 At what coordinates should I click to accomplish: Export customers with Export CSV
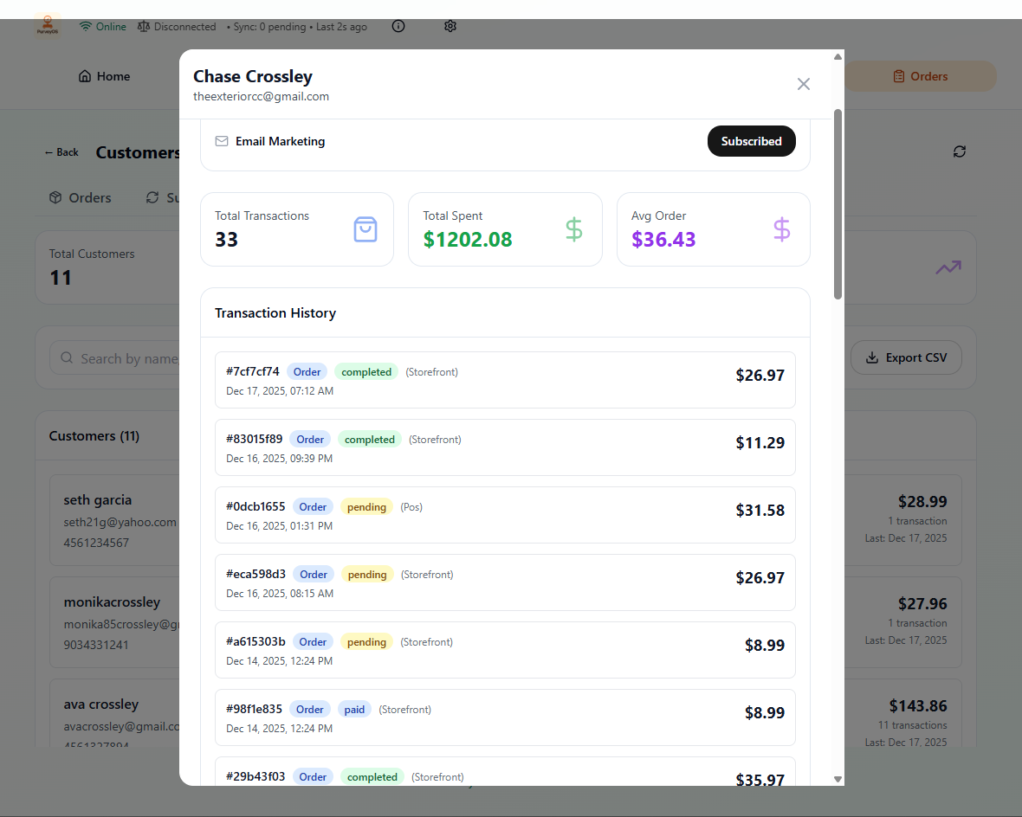tap(906, 357)
